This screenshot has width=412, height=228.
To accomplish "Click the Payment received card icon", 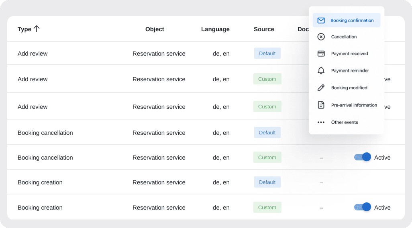I will [x=321, y=54].
